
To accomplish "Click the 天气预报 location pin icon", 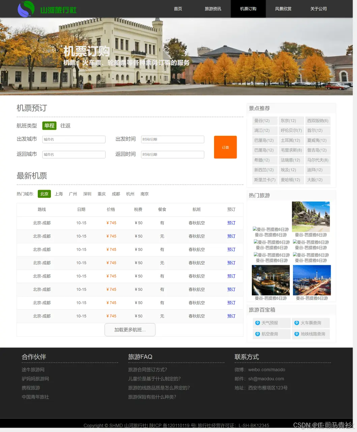I will (x=258, y=323).
